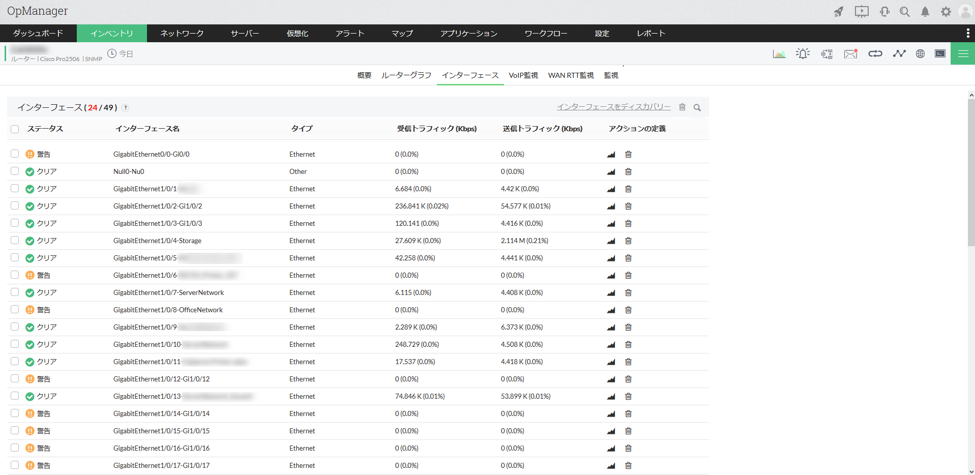This screenshot has width=975, height=475.
Task: Open the presentation screen icon in header
Action: 862,12
